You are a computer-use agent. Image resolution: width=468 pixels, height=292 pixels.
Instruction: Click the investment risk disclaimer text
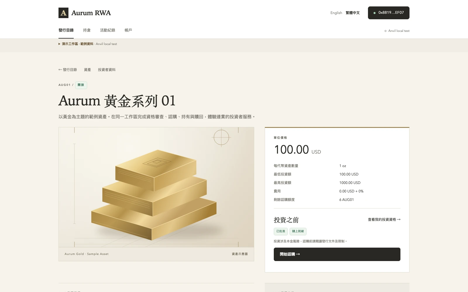pos(310,241)
